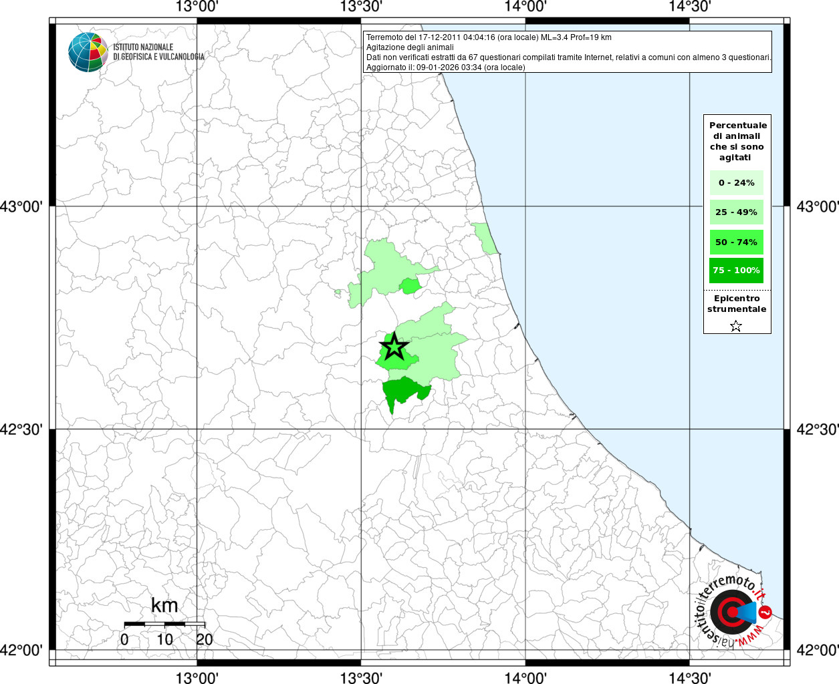Click the dark green municipality south of epicenter
839x684 pixels.
403,390
